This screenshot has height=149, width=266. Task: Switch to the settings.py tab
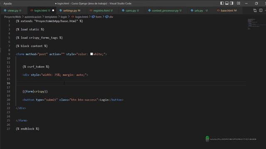click(x=71, y=10)
